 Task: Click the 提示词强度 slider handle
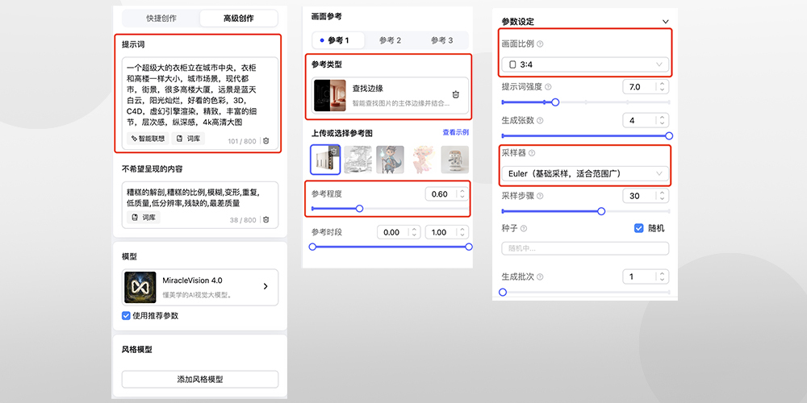[555, 102]
